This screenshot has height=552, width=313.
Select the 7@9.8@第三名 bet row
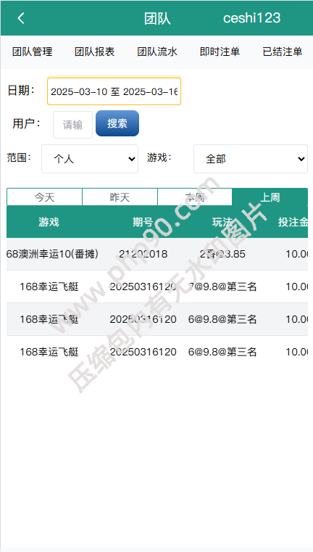point(157,287)
